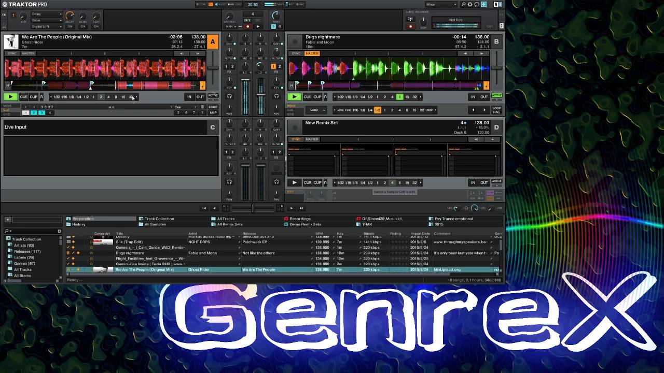
Task: Switch Deck A panel to CUE tab
Action: [x=7, y=110]
